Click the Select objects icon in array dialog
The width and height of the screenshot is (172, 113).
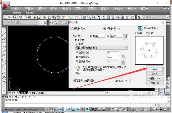click(140, 29)
